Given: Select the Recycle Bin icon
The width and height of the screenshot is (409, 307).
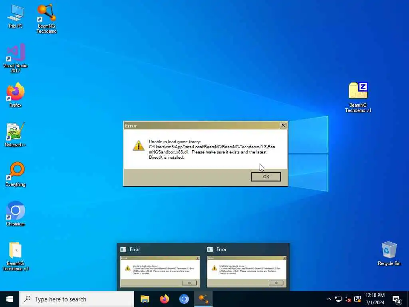Looking at the screenshot, I should pyautogui.click(x=389, y=253).
